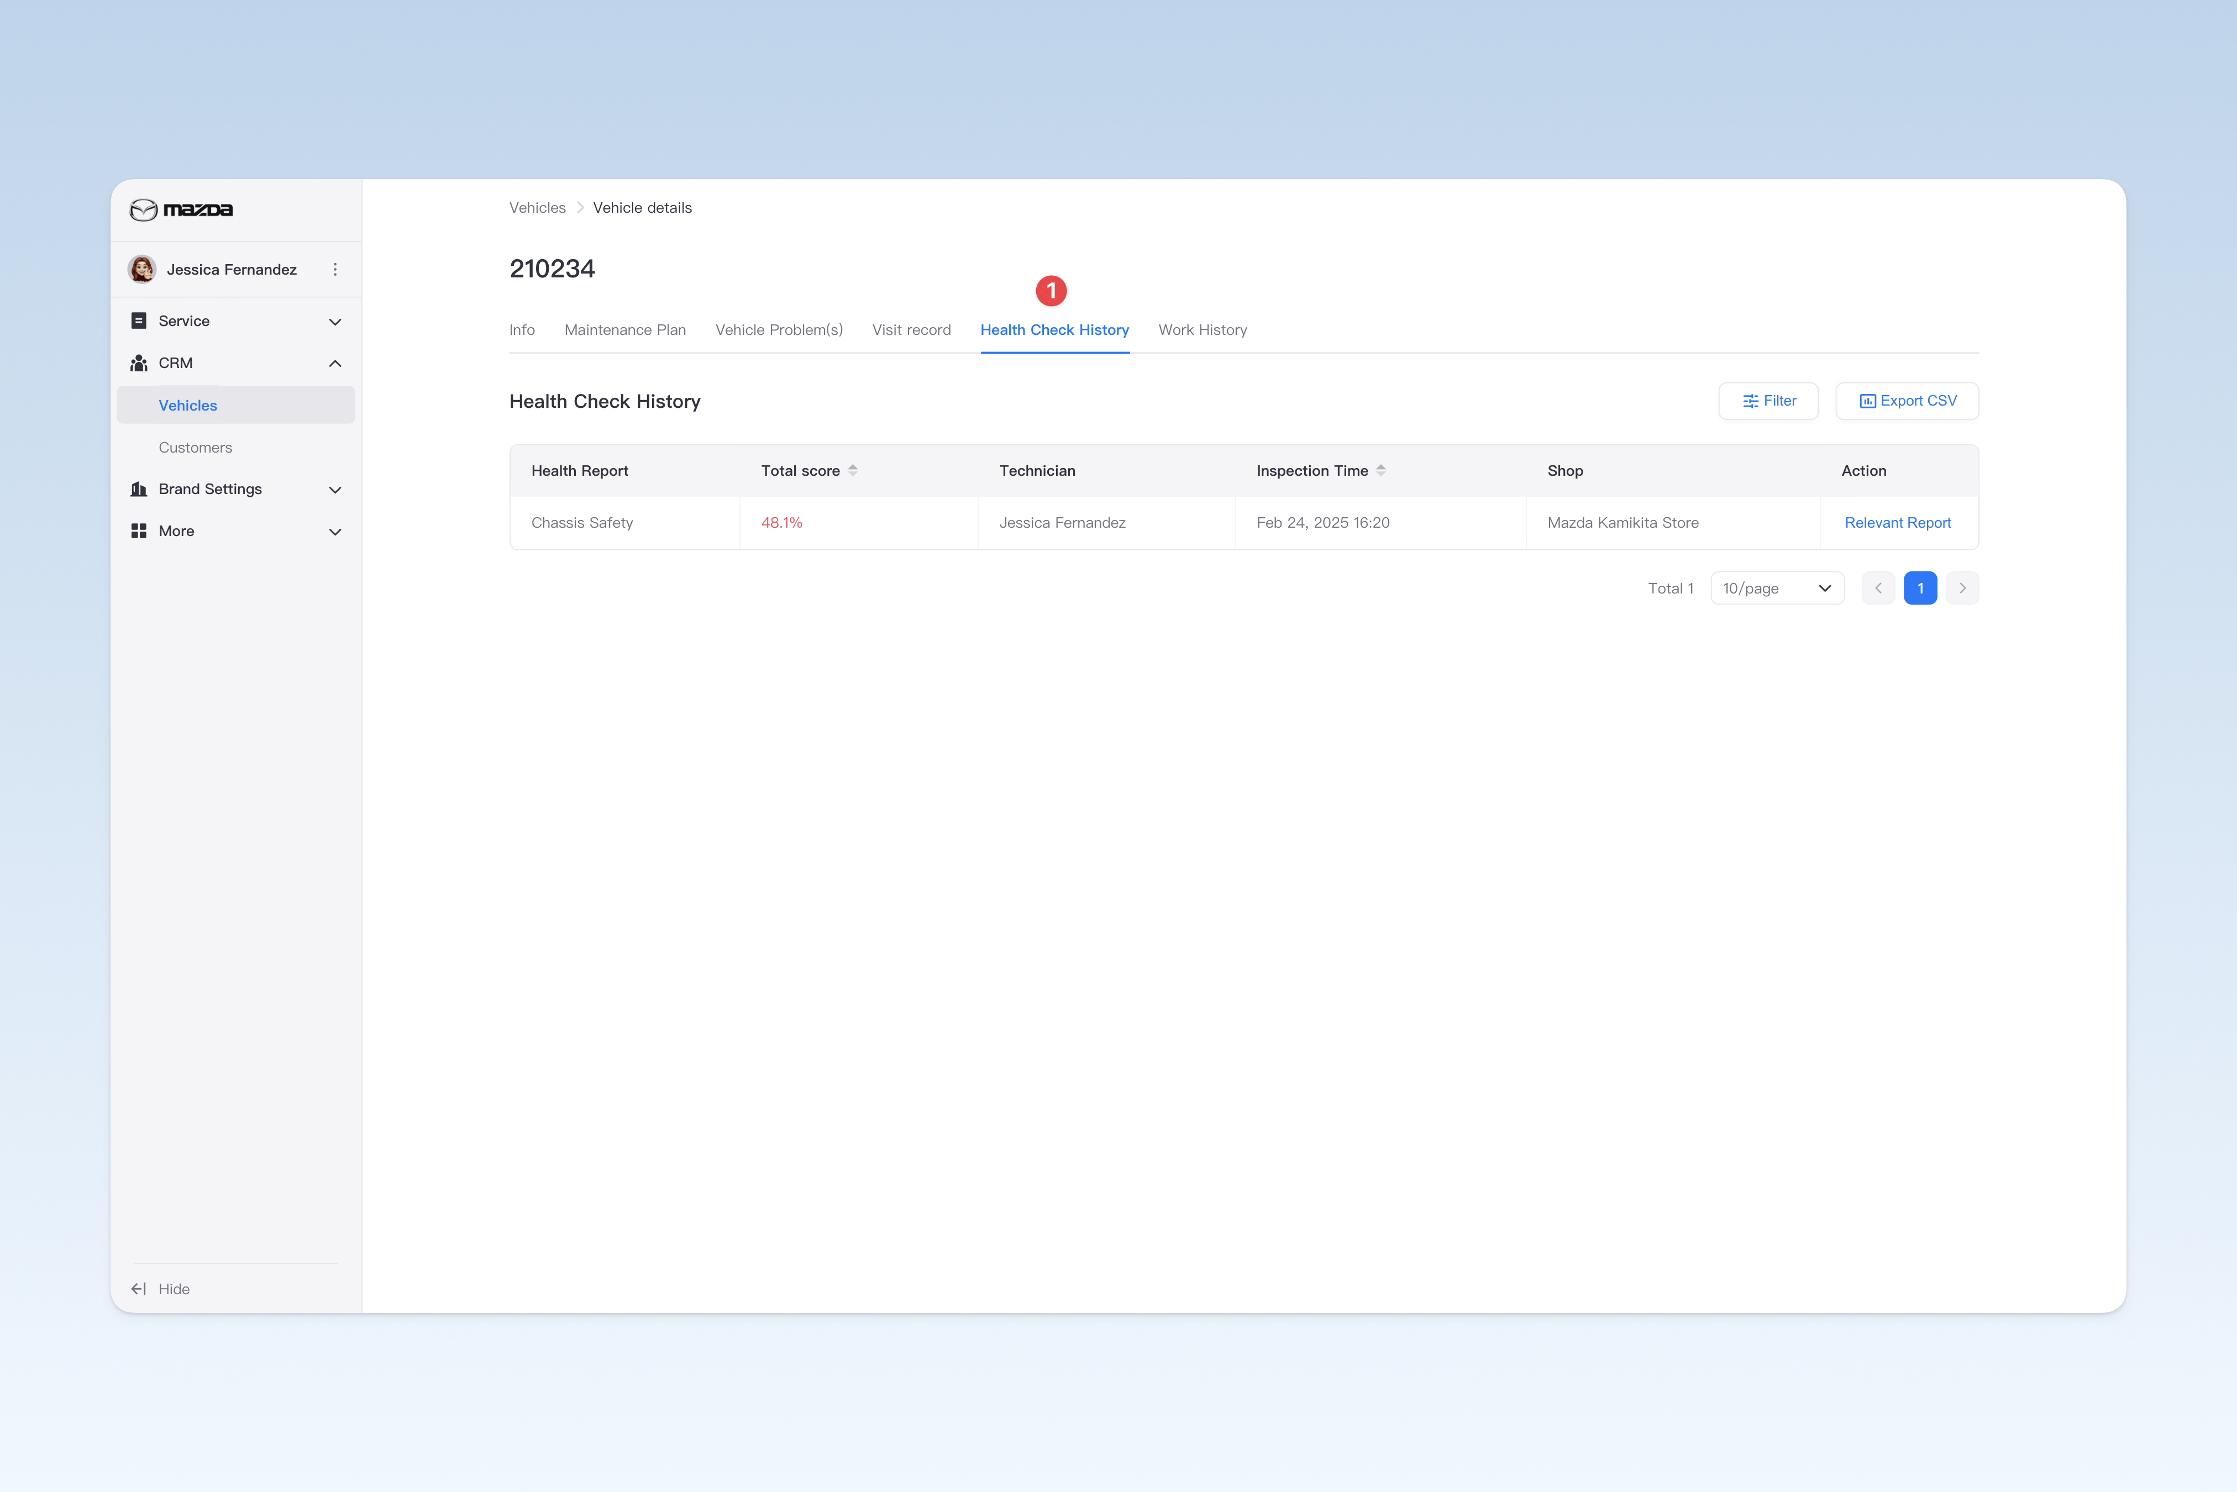Click the Health Report column header
Image resolution: width=2237 pixels, height=1492 pixels.
tap(580, 470)
